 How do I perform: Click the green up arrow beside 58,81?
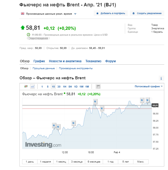tap(23, 28)
